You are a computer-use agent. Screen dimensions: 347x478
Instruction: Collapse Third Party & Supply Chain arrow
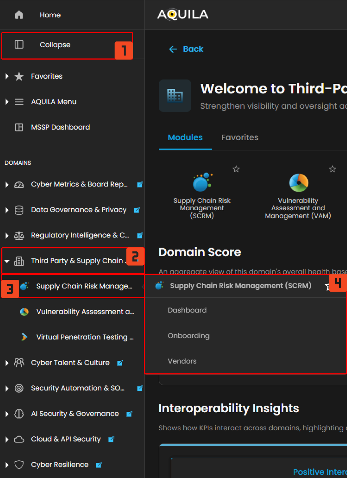pos(7,261)
